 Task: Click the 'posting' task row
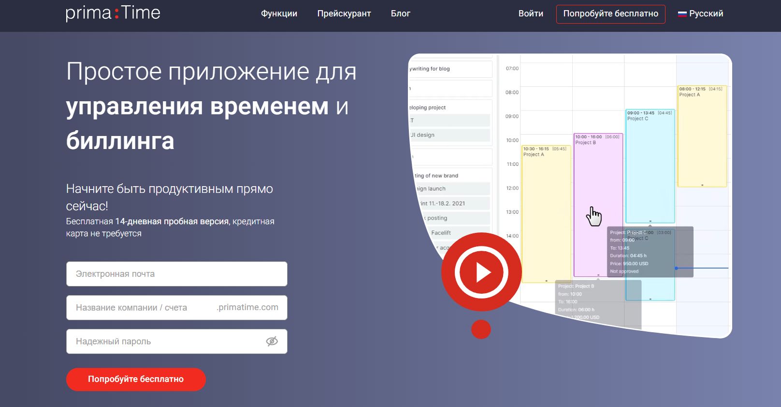[x=456, y=218]
